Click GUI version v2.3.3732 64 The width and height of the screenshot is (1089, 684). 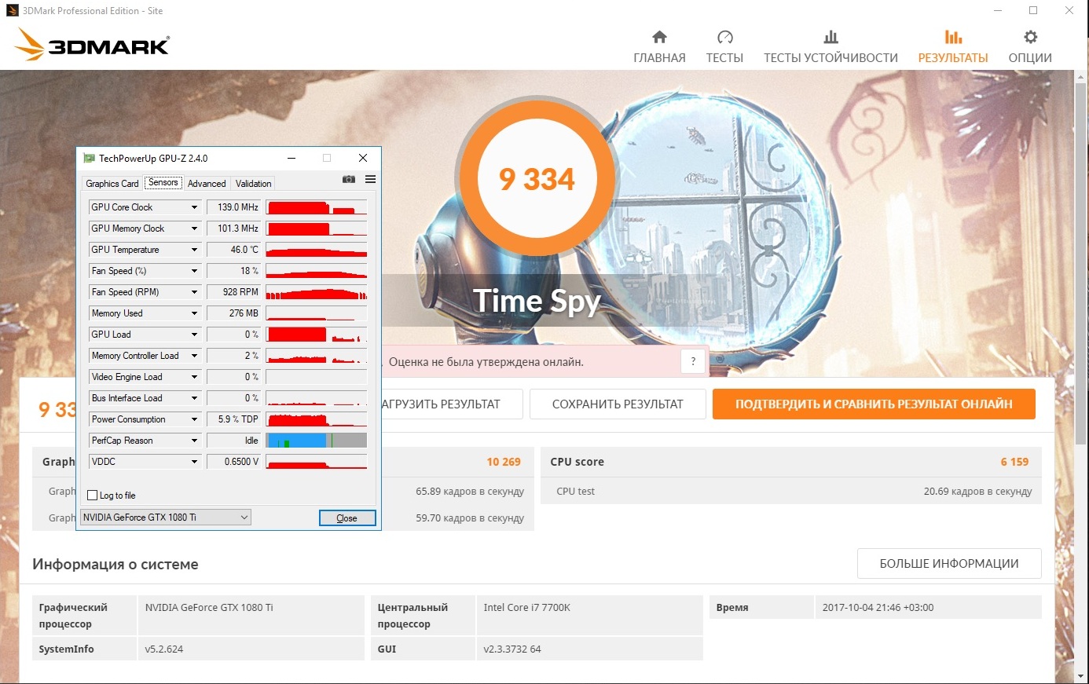coord(512,649)
